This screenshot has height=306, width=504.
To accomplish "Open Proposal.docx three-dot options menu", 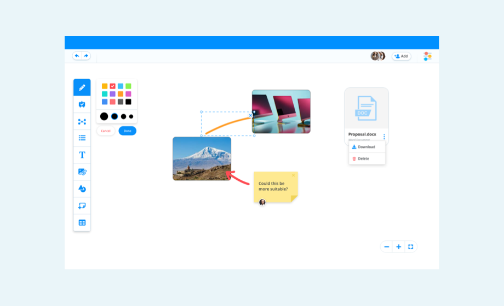I will (384, 137).
